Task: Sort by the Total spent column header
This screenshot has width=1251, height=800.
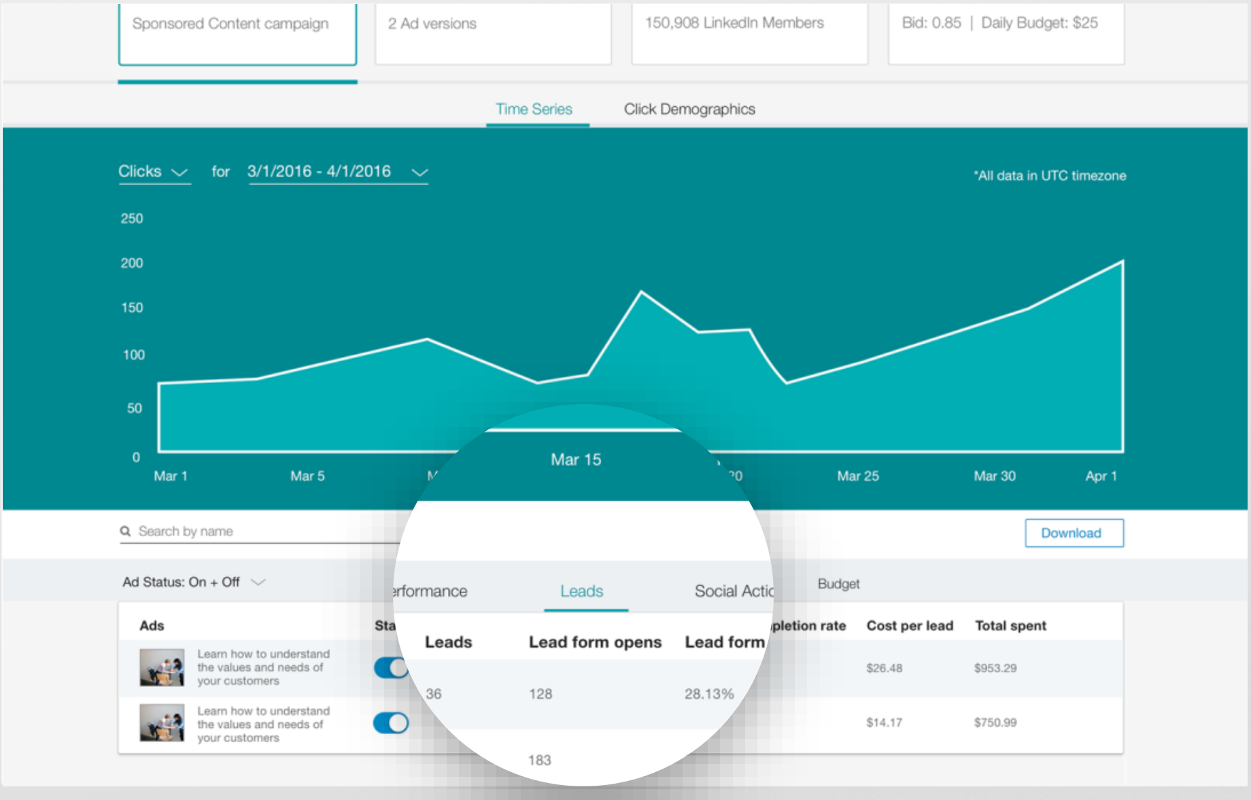Action: tap(1010, 626)
